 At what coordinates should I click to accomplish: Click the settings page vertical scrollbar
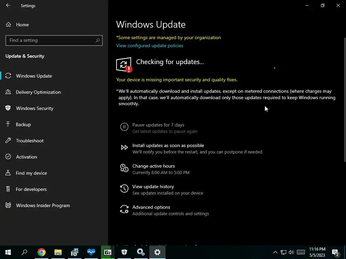pyautogui.click(x=345, y=100)
